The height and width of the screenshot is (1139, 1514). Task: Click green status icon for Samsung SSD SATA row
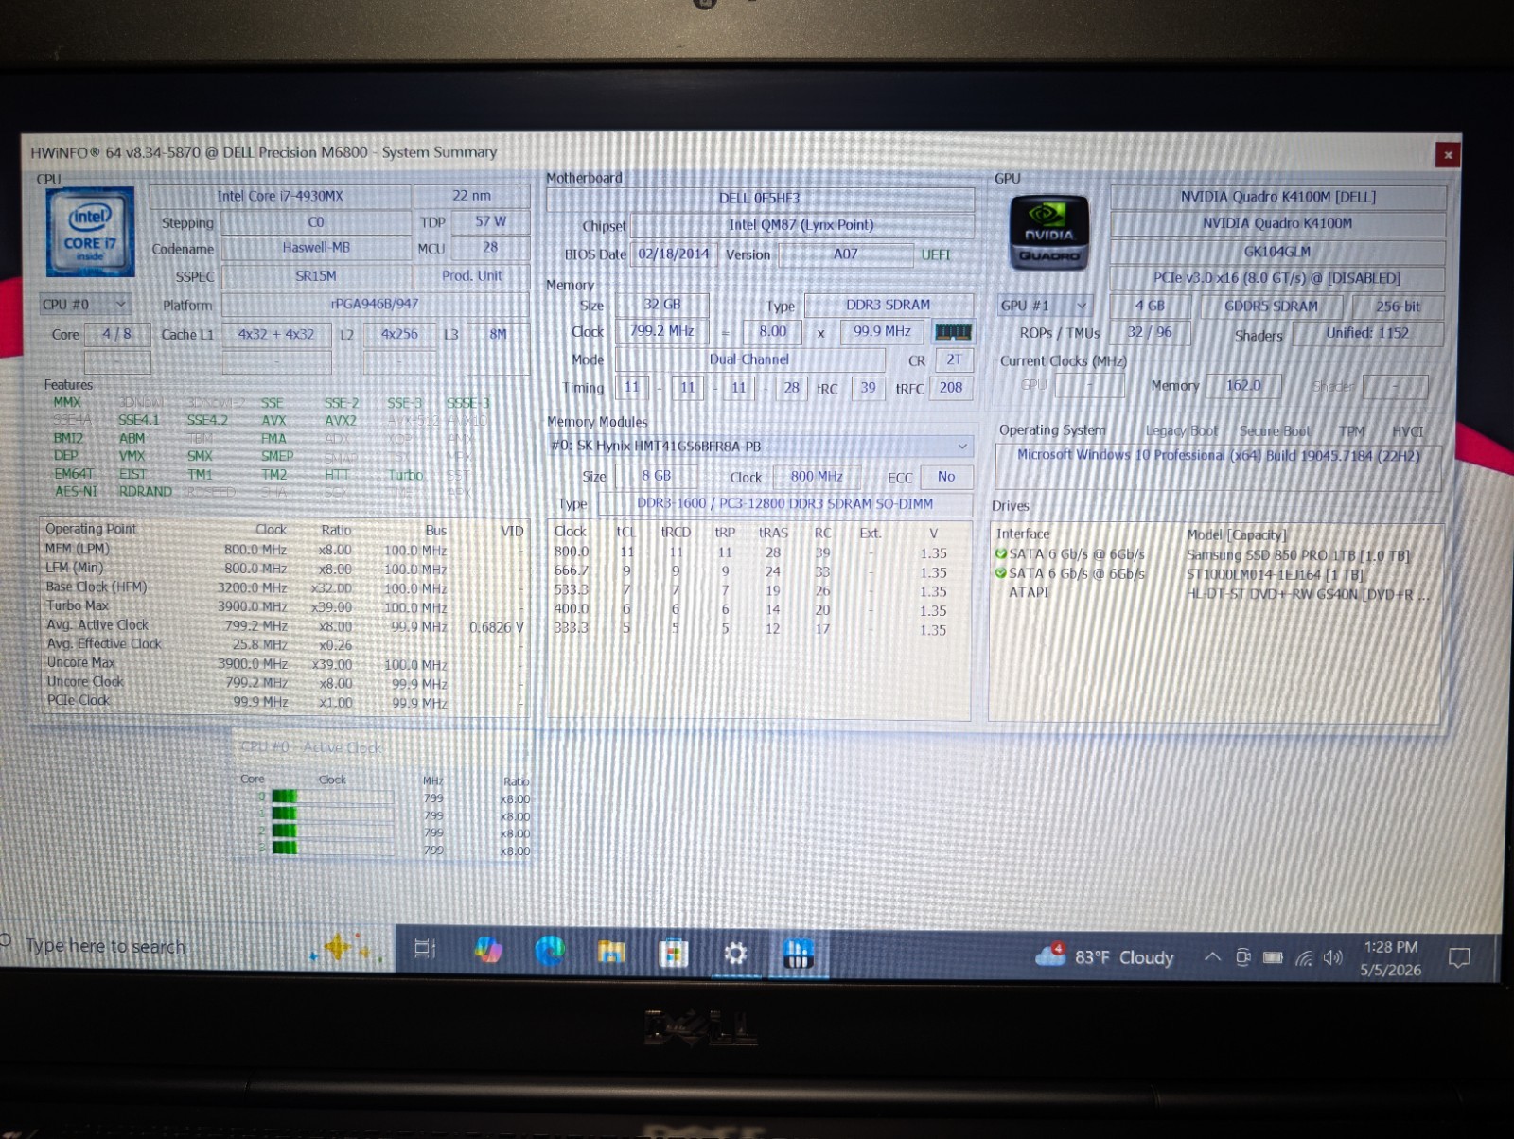[x=1001, y=554]
